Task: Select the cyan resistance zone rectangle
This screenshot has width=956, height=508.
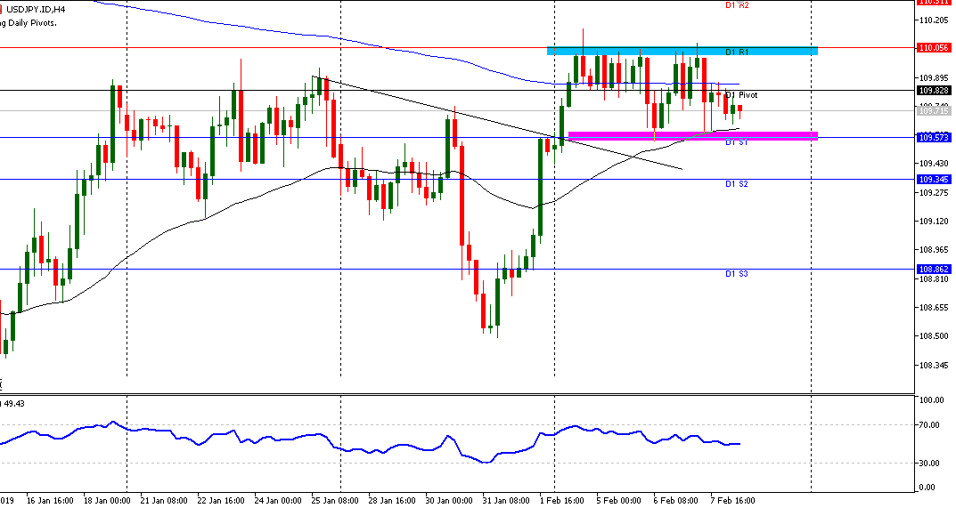Action: pos(682,51)
